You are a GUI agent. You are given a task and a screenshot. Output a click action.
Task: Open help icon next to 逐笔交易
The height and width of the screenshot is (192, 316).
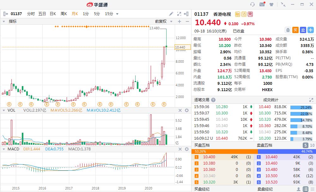[x=213, y=100]
